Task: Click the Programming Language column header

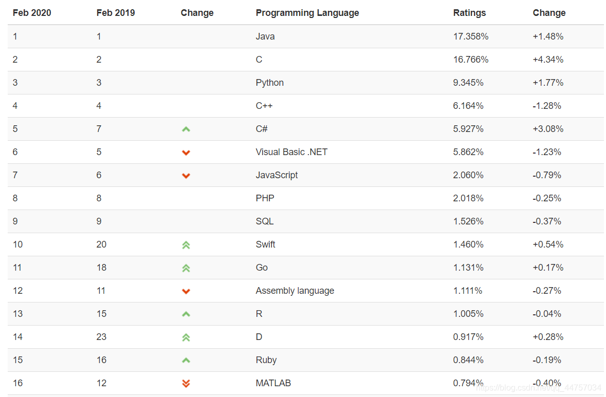Action: point(307,13)
